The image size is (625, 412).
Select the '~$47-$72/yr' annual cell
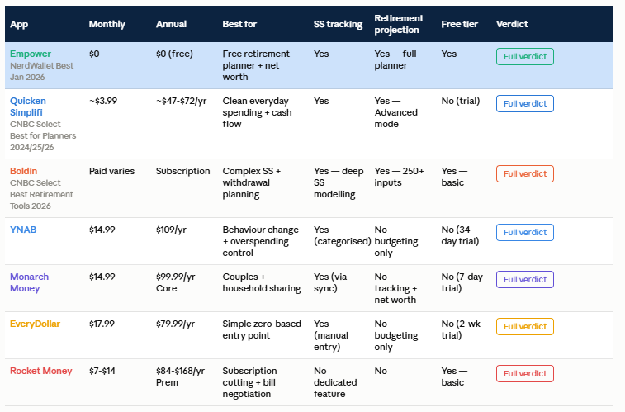pos(181,101)
